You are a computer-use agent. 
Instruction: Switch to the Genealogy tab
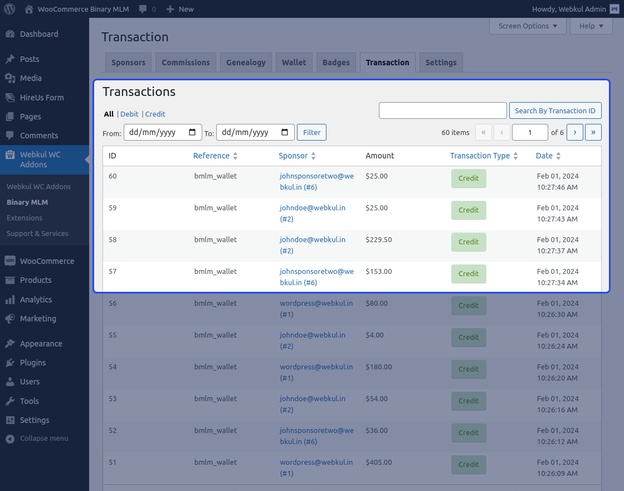click(246, 62)
